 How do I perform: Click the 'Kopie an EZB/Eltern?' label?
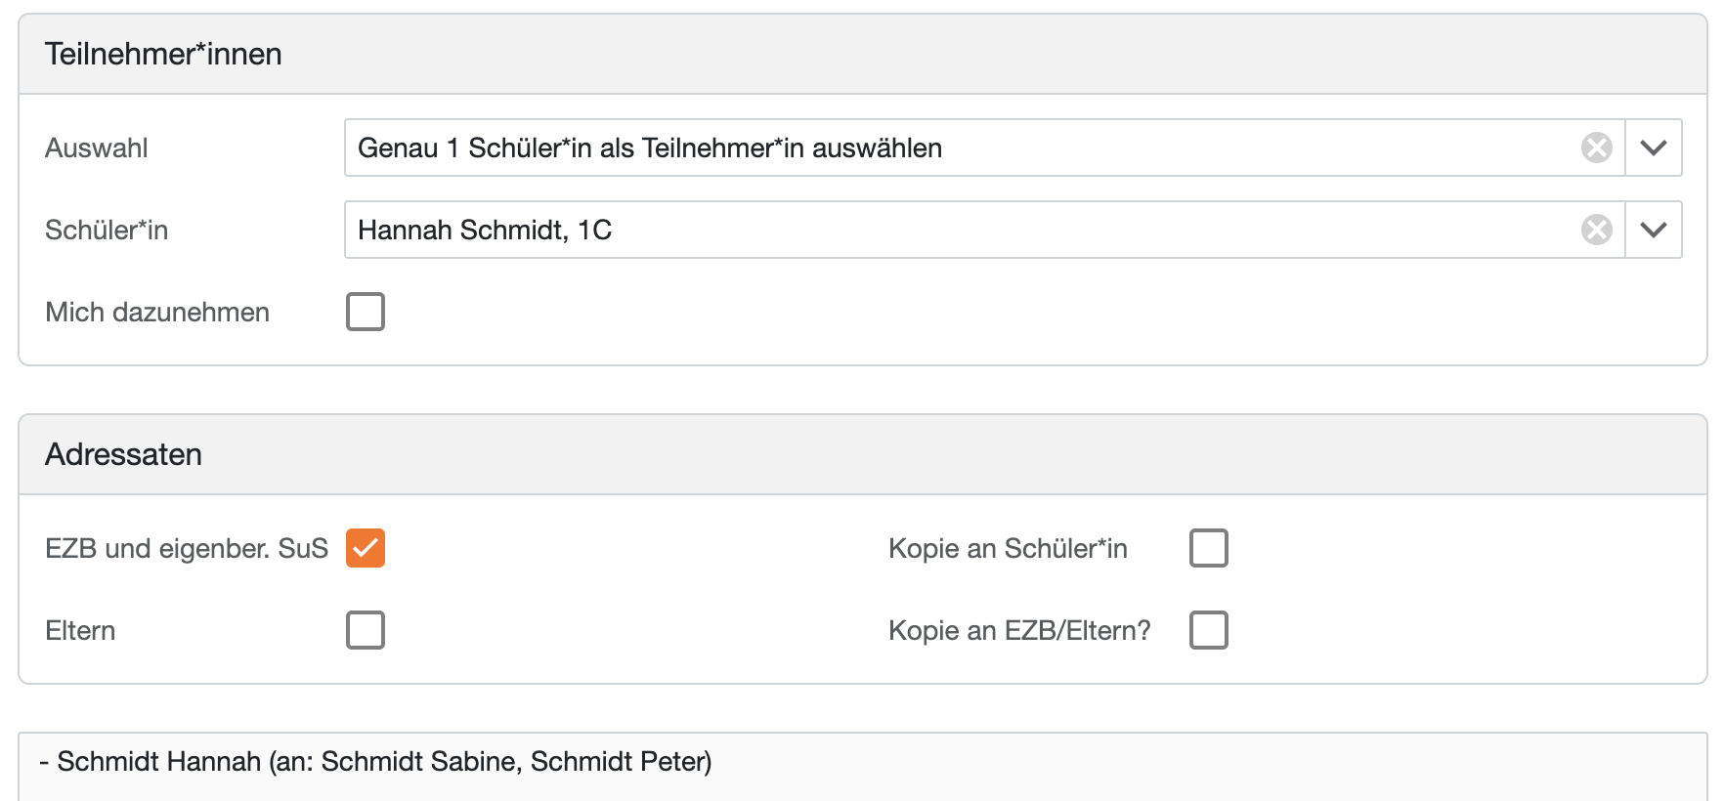(1019, 630)
